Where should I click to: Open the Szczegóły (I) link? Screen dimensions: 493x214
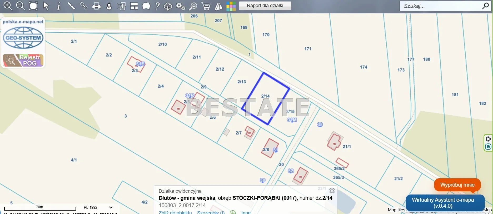pos(211,212)
